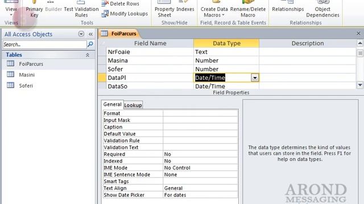364x204 pixels.
Task: Switch to the General properties tab
Action: pos(113,104)
